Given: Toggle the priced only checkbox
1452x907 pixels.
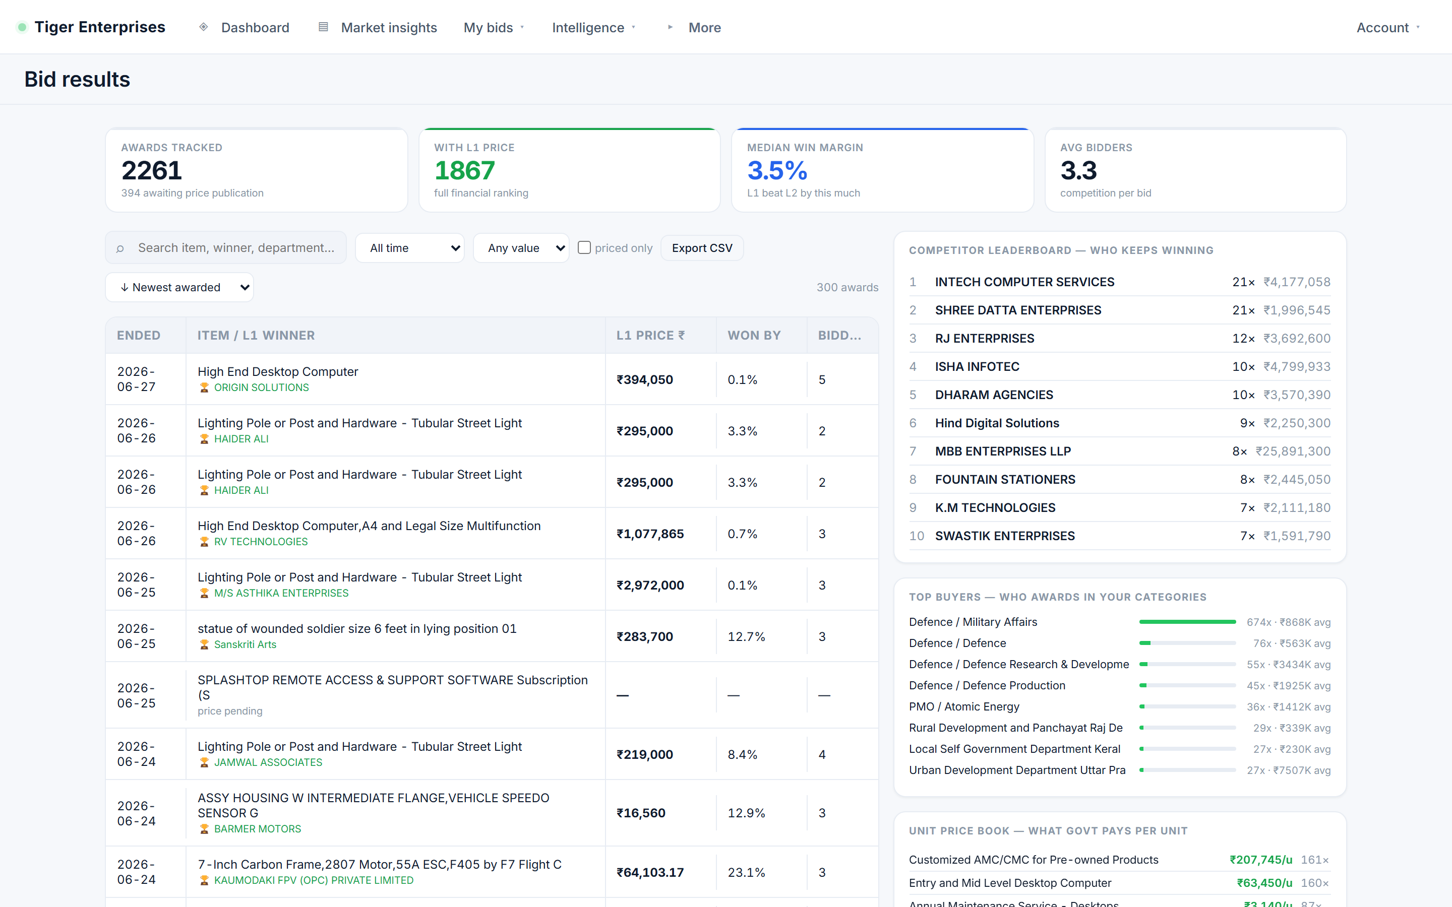Looking at the screenshot, I should [584, 248].
